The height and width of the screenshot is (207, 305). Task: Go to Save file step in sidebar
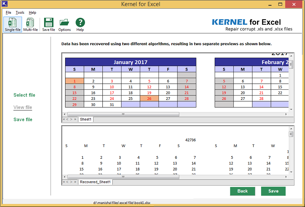coord(23,120)
